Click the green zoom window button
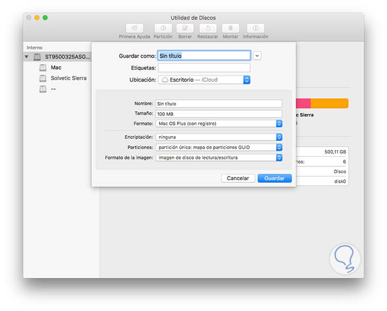 coord(45,18)
